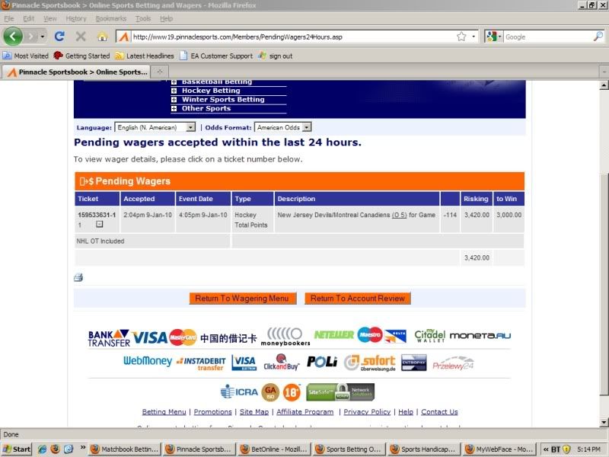
Task: Click the (O 5) link in description
Action: (399, 215)
